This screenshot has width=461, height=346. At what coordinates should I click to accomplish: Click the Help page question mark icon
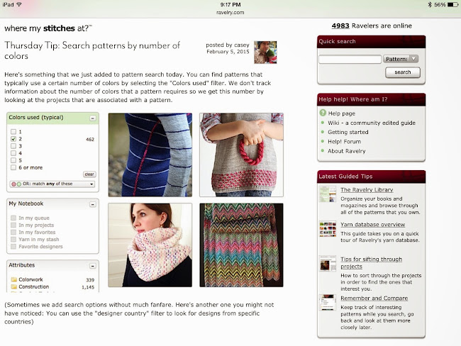coord(323,113)
